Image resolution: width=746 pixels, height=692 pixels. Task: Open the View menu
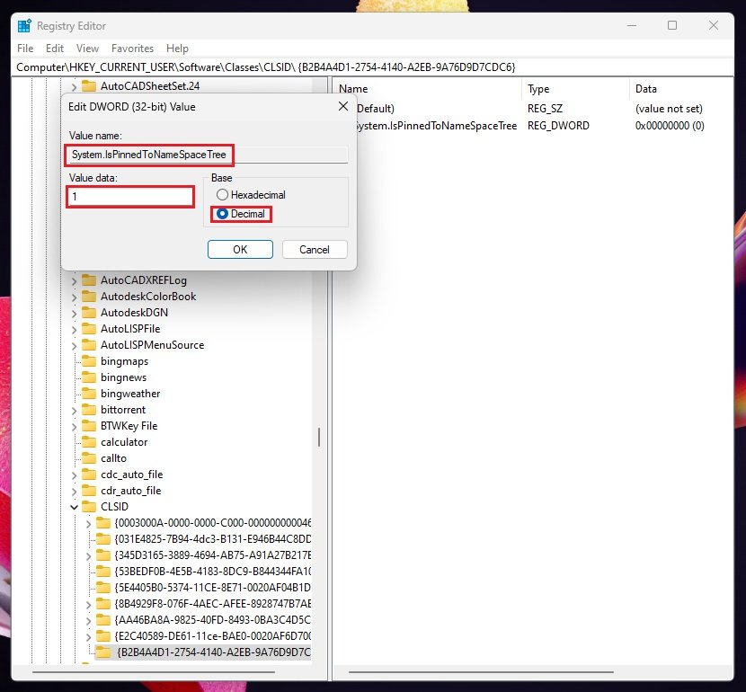(x=87, y=49)
